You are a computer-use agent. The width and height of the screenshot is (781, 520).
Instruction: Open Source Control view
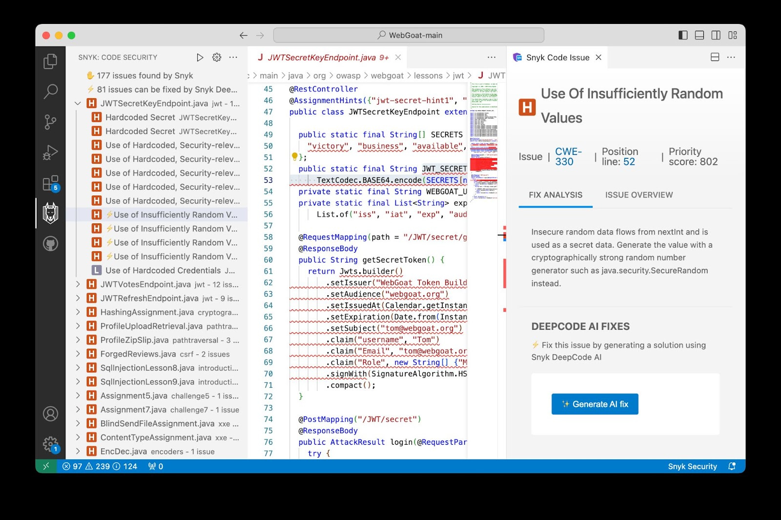[50, 122]
